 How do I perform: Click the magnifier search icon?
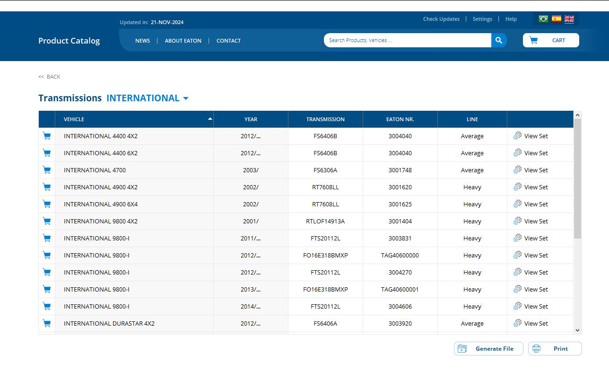(499, 40)
